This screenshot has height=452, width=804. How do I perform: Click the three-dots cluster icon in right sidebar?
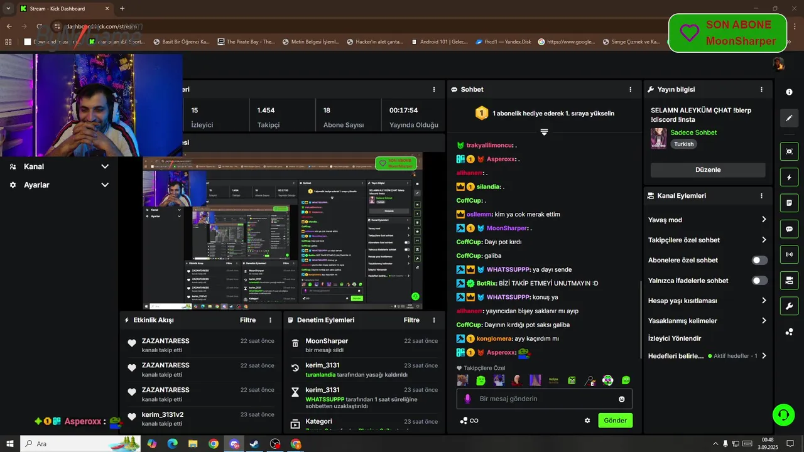789,331
